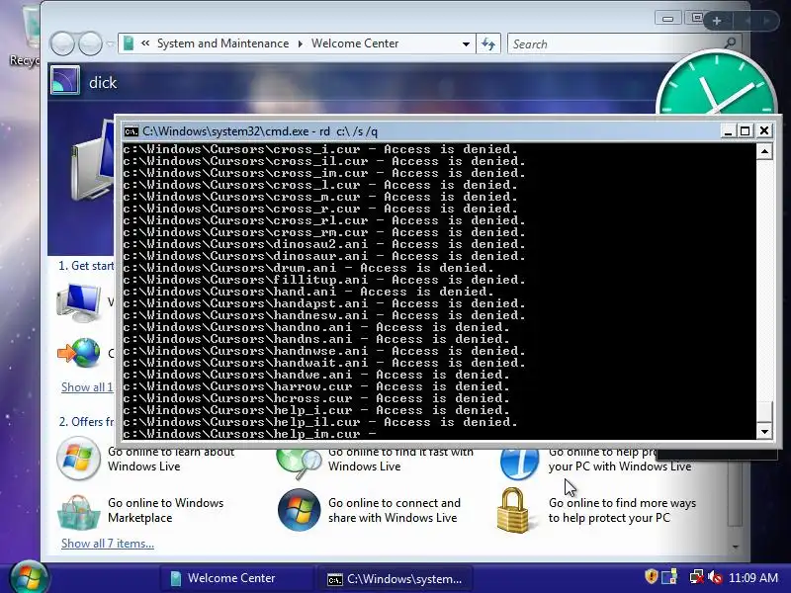The height and width of the screenshot is (593, 791).
Task: Click the double chevron in the address bar
Action: pyautogui.click(x=145, y=43)
